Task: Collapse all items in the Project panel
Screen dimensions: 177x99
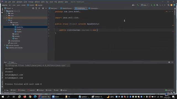Action: coord(39,8)
